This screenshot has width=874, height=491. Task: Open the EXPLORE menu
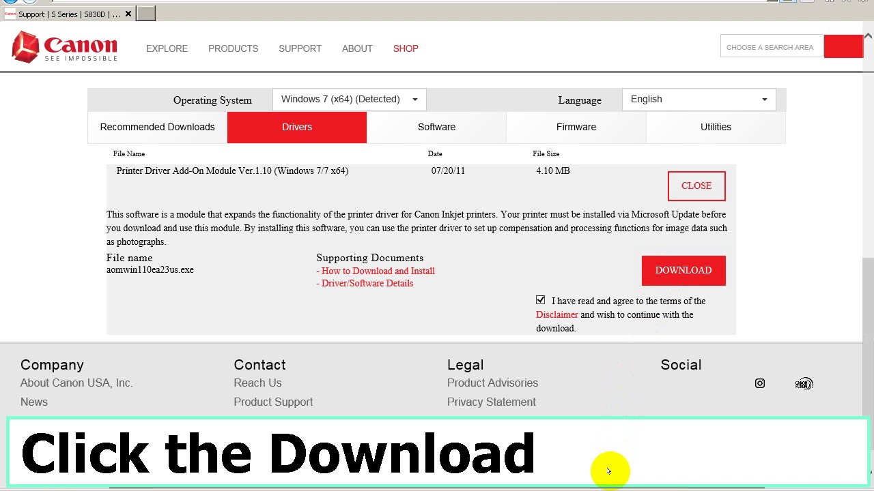point(167,48)
